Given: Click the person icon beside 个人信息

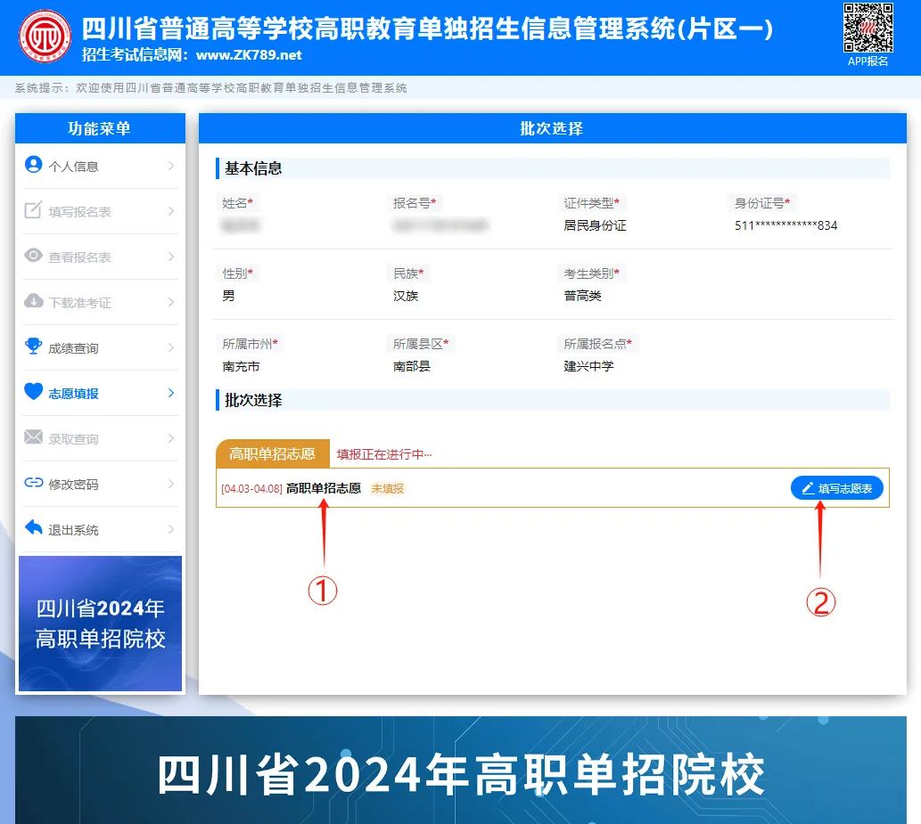Looking at the screenshot, I should 34,165.
